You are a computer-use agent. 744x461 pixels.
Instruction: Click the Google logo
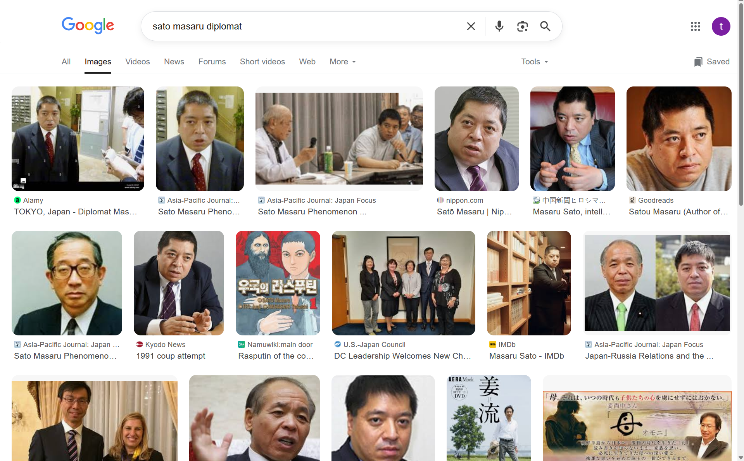88,26
